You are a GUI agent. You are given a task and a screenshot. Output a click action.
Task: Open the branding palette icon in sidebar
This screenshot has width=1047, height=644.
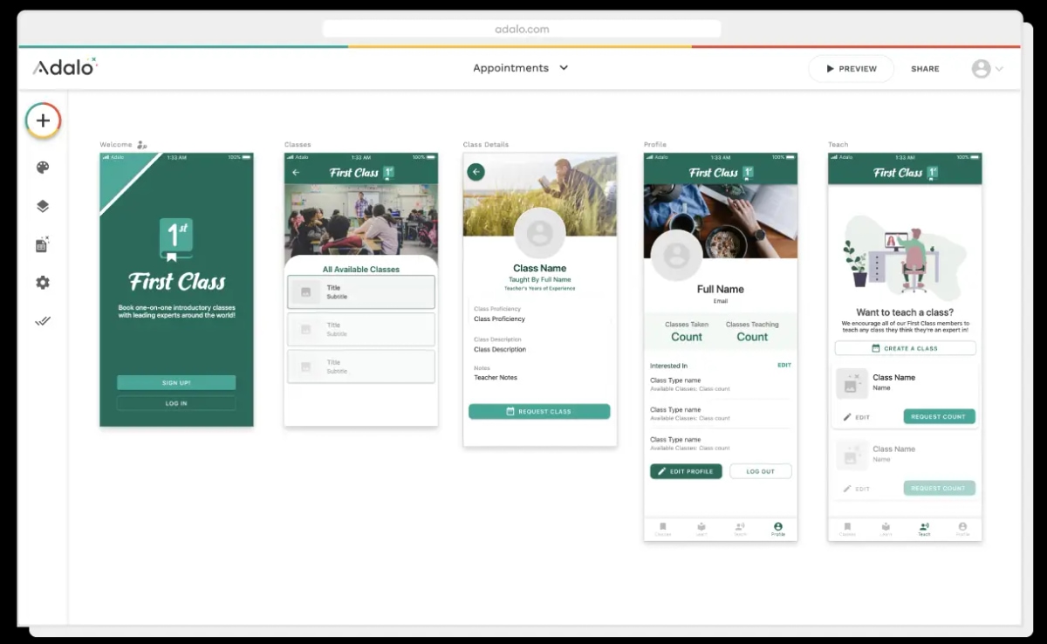point(43,168)
